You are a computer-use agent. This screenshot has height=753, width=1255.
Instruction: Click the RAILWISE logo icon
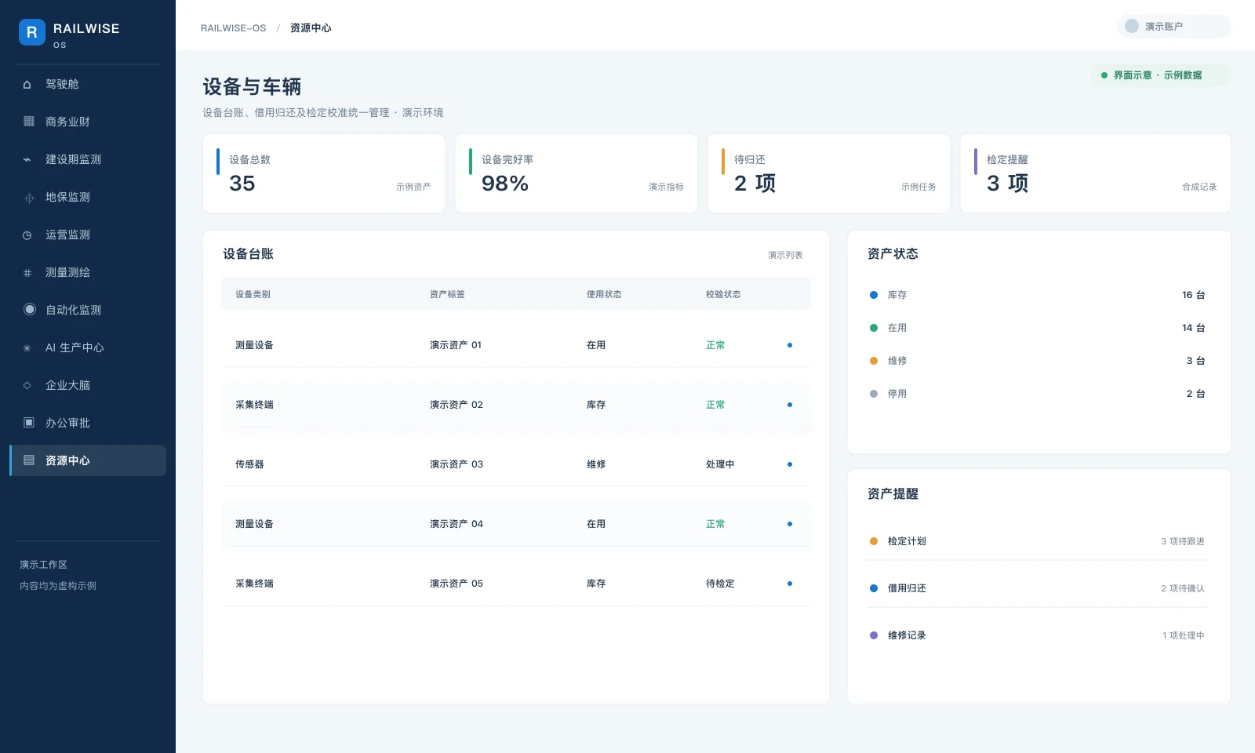32,32
